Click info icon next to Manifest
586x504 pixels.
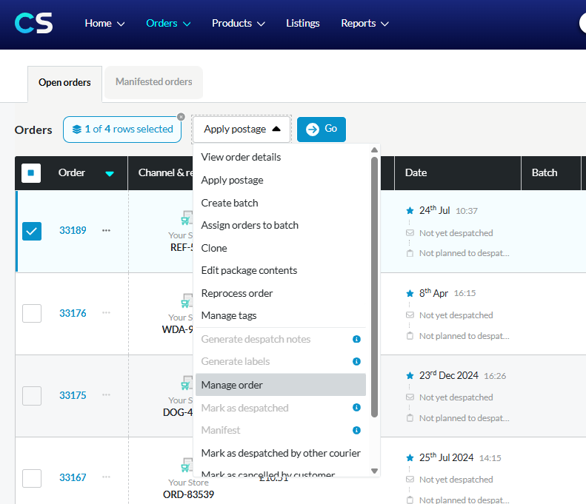pyautogui.click(x=356, y=430)
